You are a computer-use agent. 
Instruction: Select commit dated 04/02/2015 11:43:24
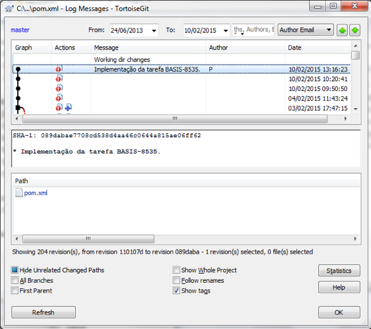coord(182,98)
